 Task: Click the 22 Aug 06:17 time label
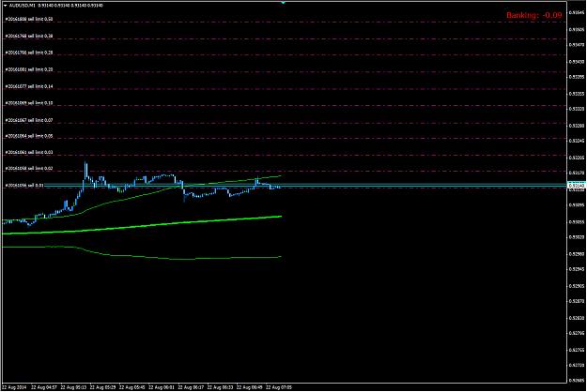coord(191,387)
